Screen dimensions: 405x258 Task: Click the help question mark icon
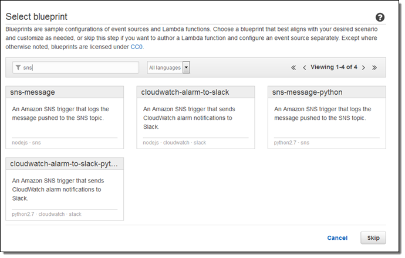click(x=380, y=18)
